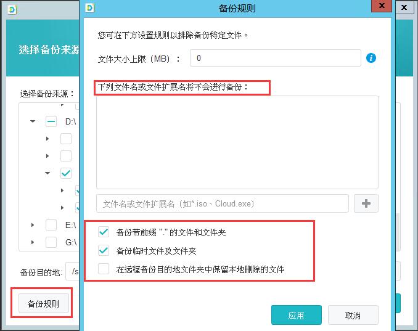Image resolution: width=418 pixels, height=331 pixels.
Task: Check the G:\ drive checkbox
Action: click(x=51, y=243)
